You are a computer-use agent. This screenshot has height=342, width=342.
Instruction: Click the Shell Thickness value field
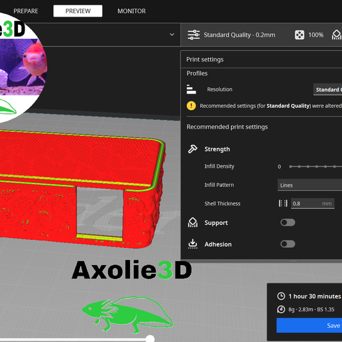[313, 203]
